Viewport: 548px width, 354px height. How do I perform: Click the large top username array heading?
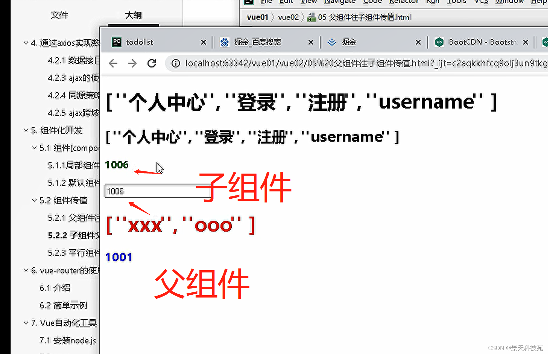click(301, 102)
